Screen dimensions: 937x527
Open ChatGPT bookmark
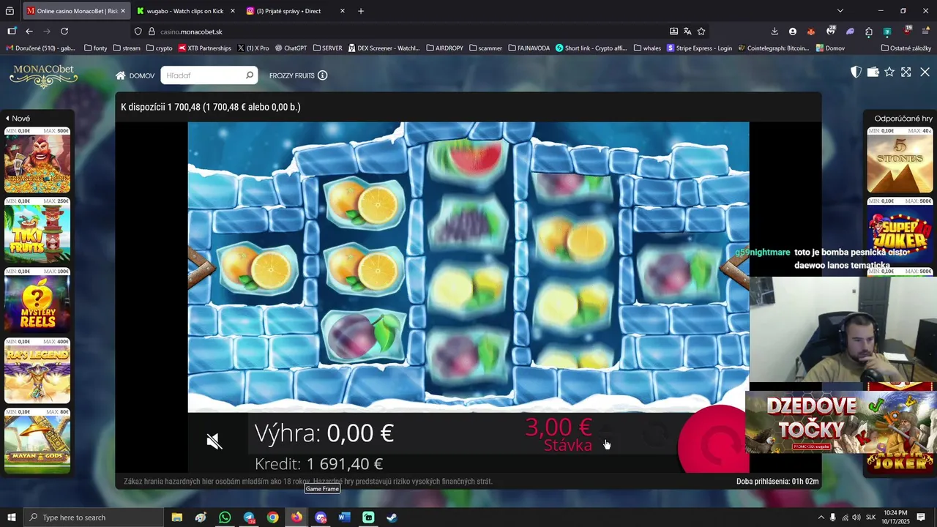click(x=291, y=48)
